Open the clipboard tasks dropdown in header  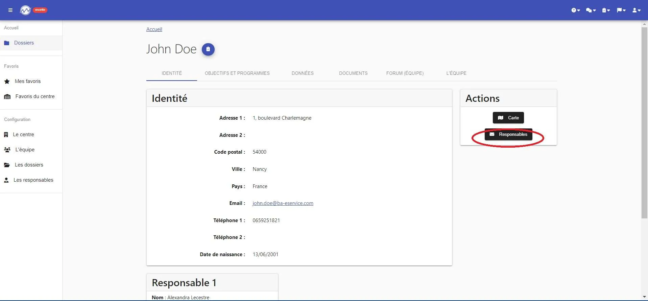pyautogui.click(x=606, y=10)
